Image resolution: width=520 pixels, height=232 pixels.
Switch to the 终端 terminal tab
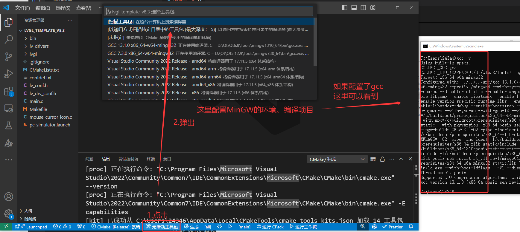tap(151, 159)
